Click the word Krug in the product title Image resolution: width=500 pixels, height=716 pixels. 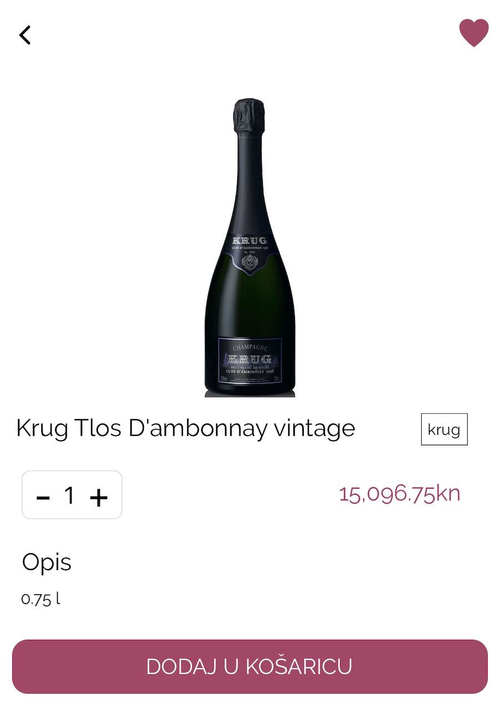pos(42,429)
